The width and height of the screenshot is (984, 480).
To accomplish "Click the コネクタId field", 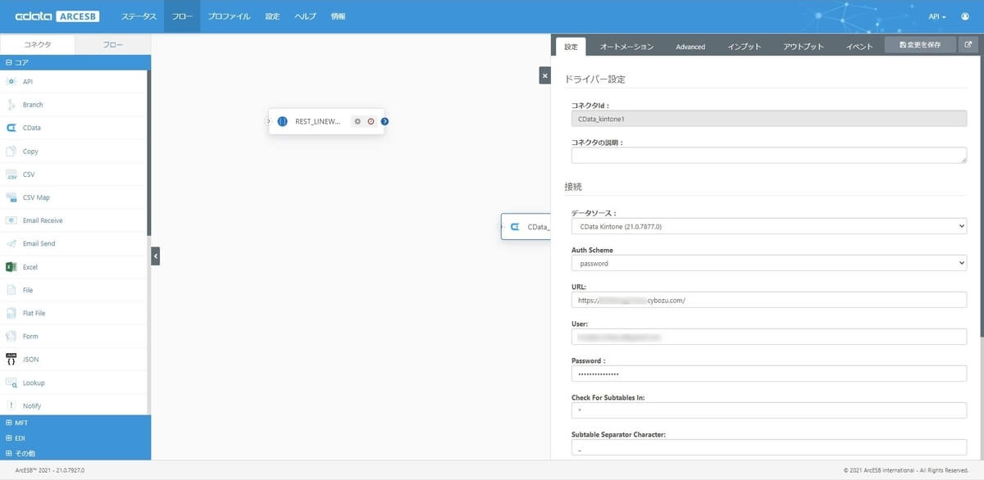I will point(769,118).
